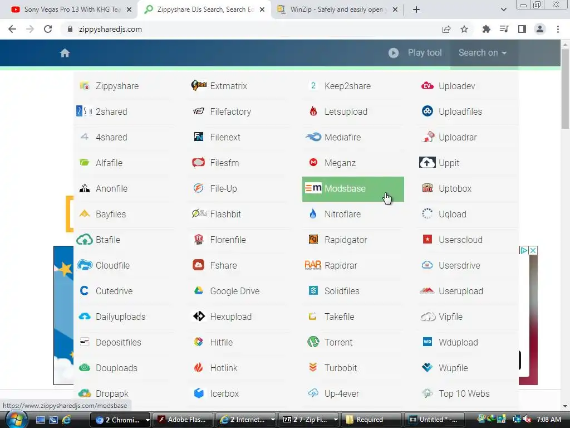Viewport: 570px width, 428px height.
Task: Click the Userscloud red star icon
Action: tap(427, 239)
